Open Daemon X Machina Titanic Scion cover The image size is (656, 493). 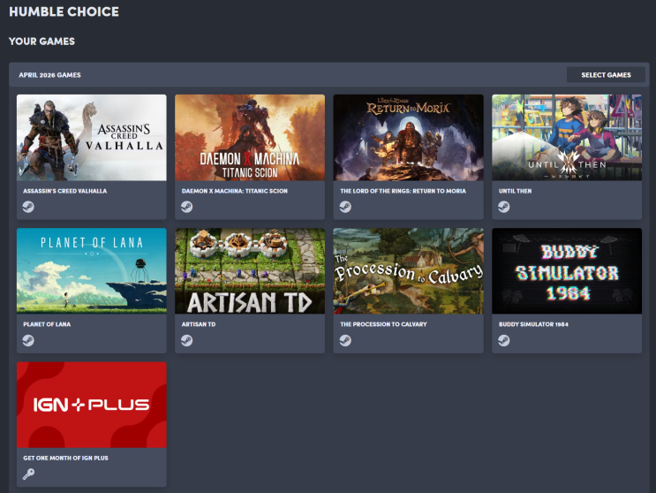coord(250,138)
